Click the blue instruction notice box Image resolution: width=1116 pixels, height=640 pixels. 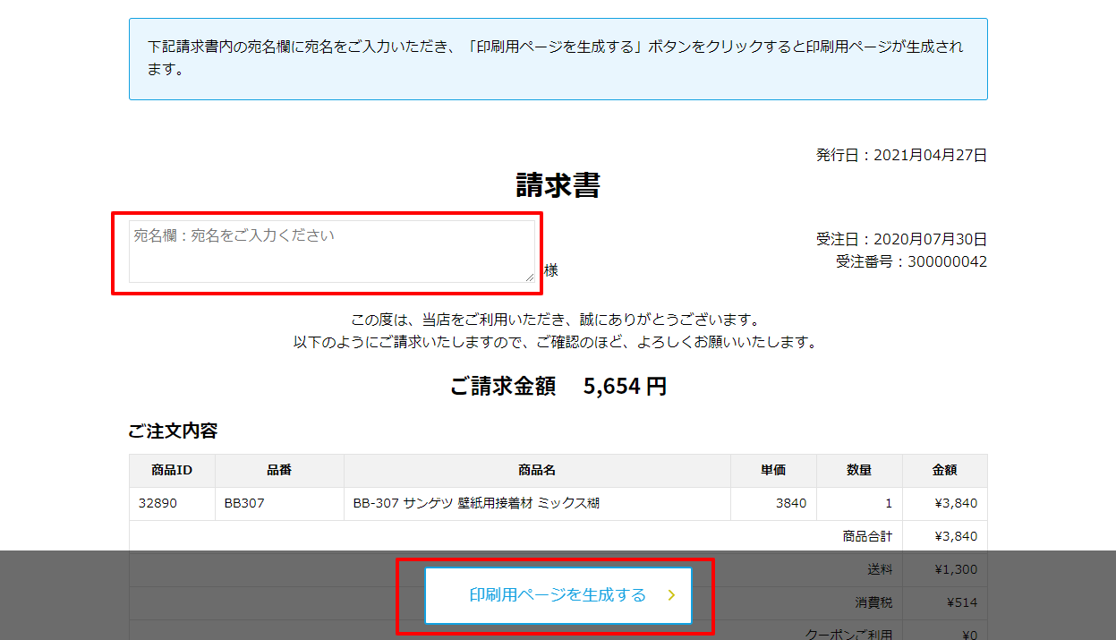coord(558,58)
